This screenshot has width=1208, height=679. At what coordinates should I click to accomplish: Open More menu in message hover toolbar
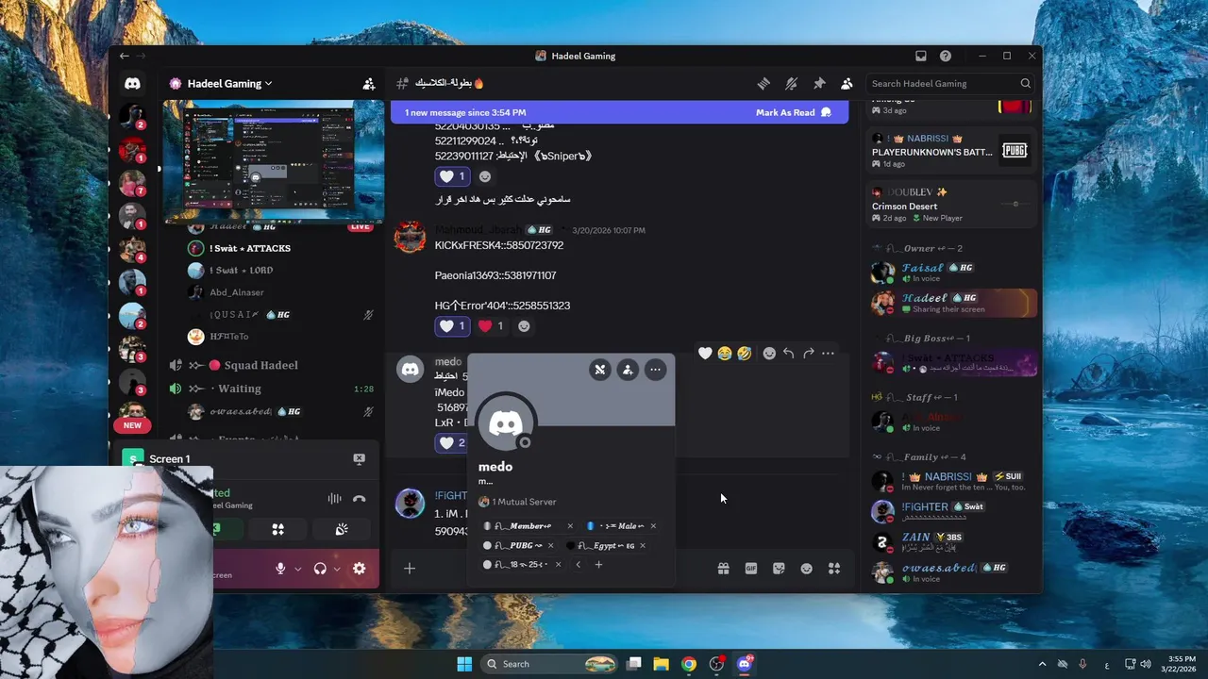click(828, 354)
